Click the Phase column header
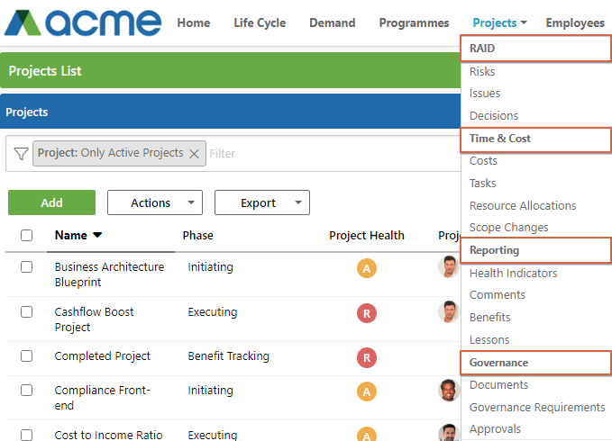The width and height of the screenshot is (612, 441). [198, 235]
